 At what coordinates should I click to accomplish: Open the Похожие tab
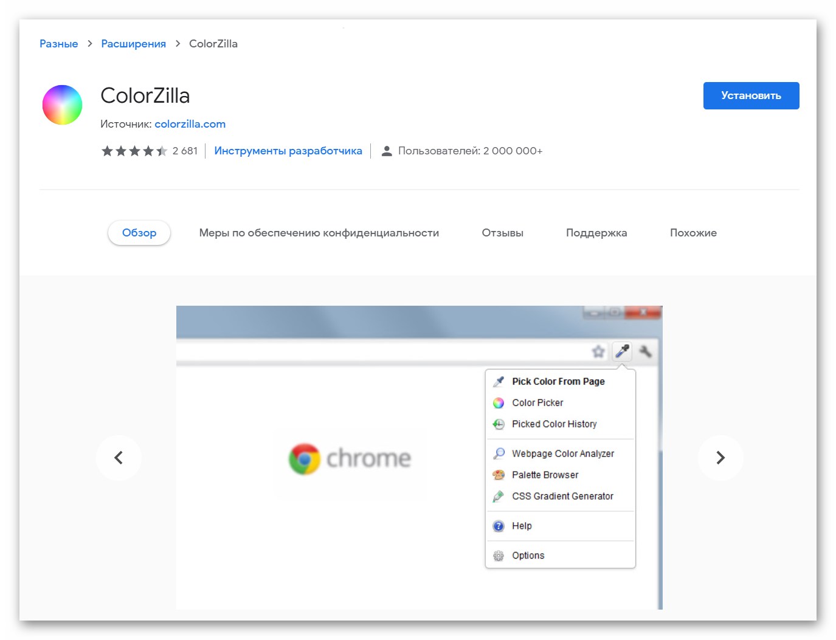pos(693,233)
